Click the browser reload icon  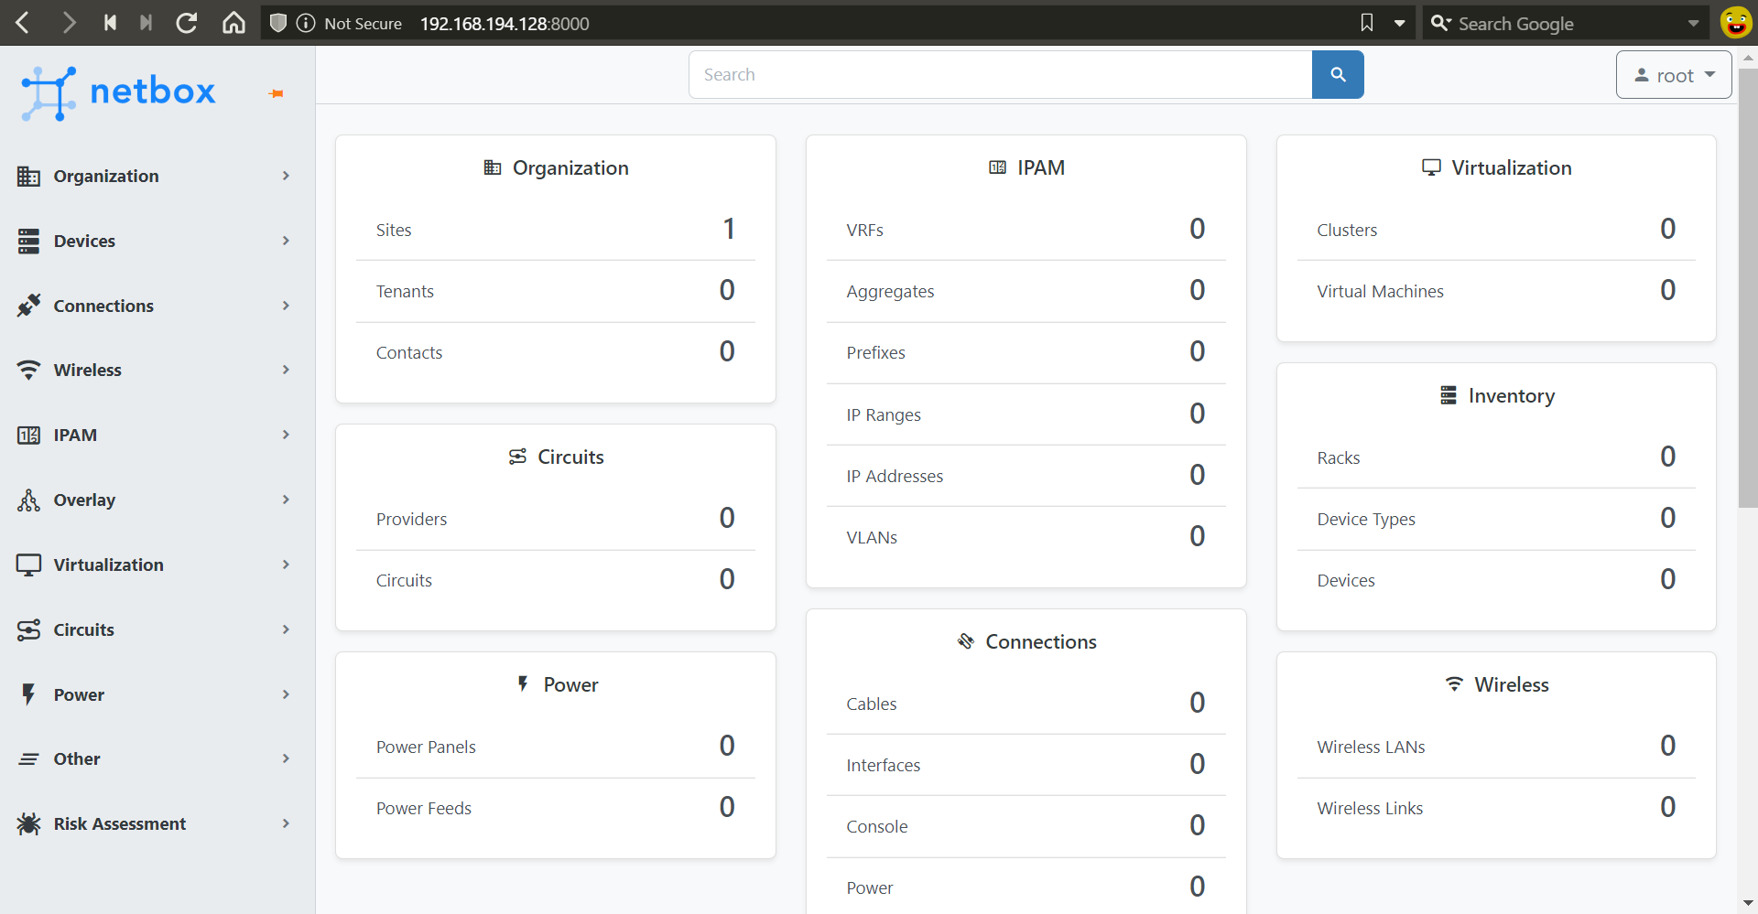coord(187,23)
